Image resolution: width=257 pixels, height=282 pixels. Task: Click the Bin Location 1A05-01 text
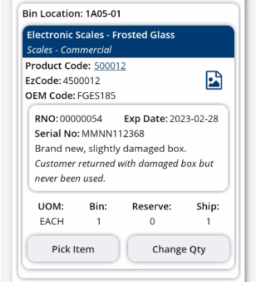click(71, 14)
